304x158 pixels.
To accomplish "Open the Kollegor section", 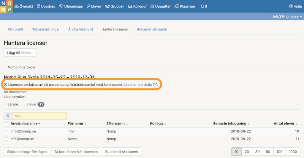I will coord(137,6).
